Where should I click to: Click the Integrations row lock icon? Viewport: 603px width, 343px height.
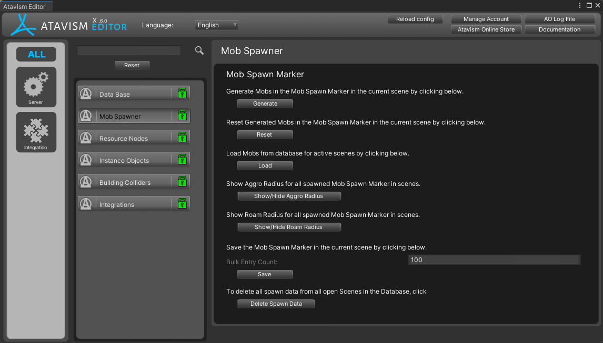[x=182, y=204]
